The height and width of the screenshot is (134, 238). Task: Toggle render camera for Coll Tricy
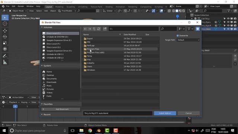click(235, 19)
